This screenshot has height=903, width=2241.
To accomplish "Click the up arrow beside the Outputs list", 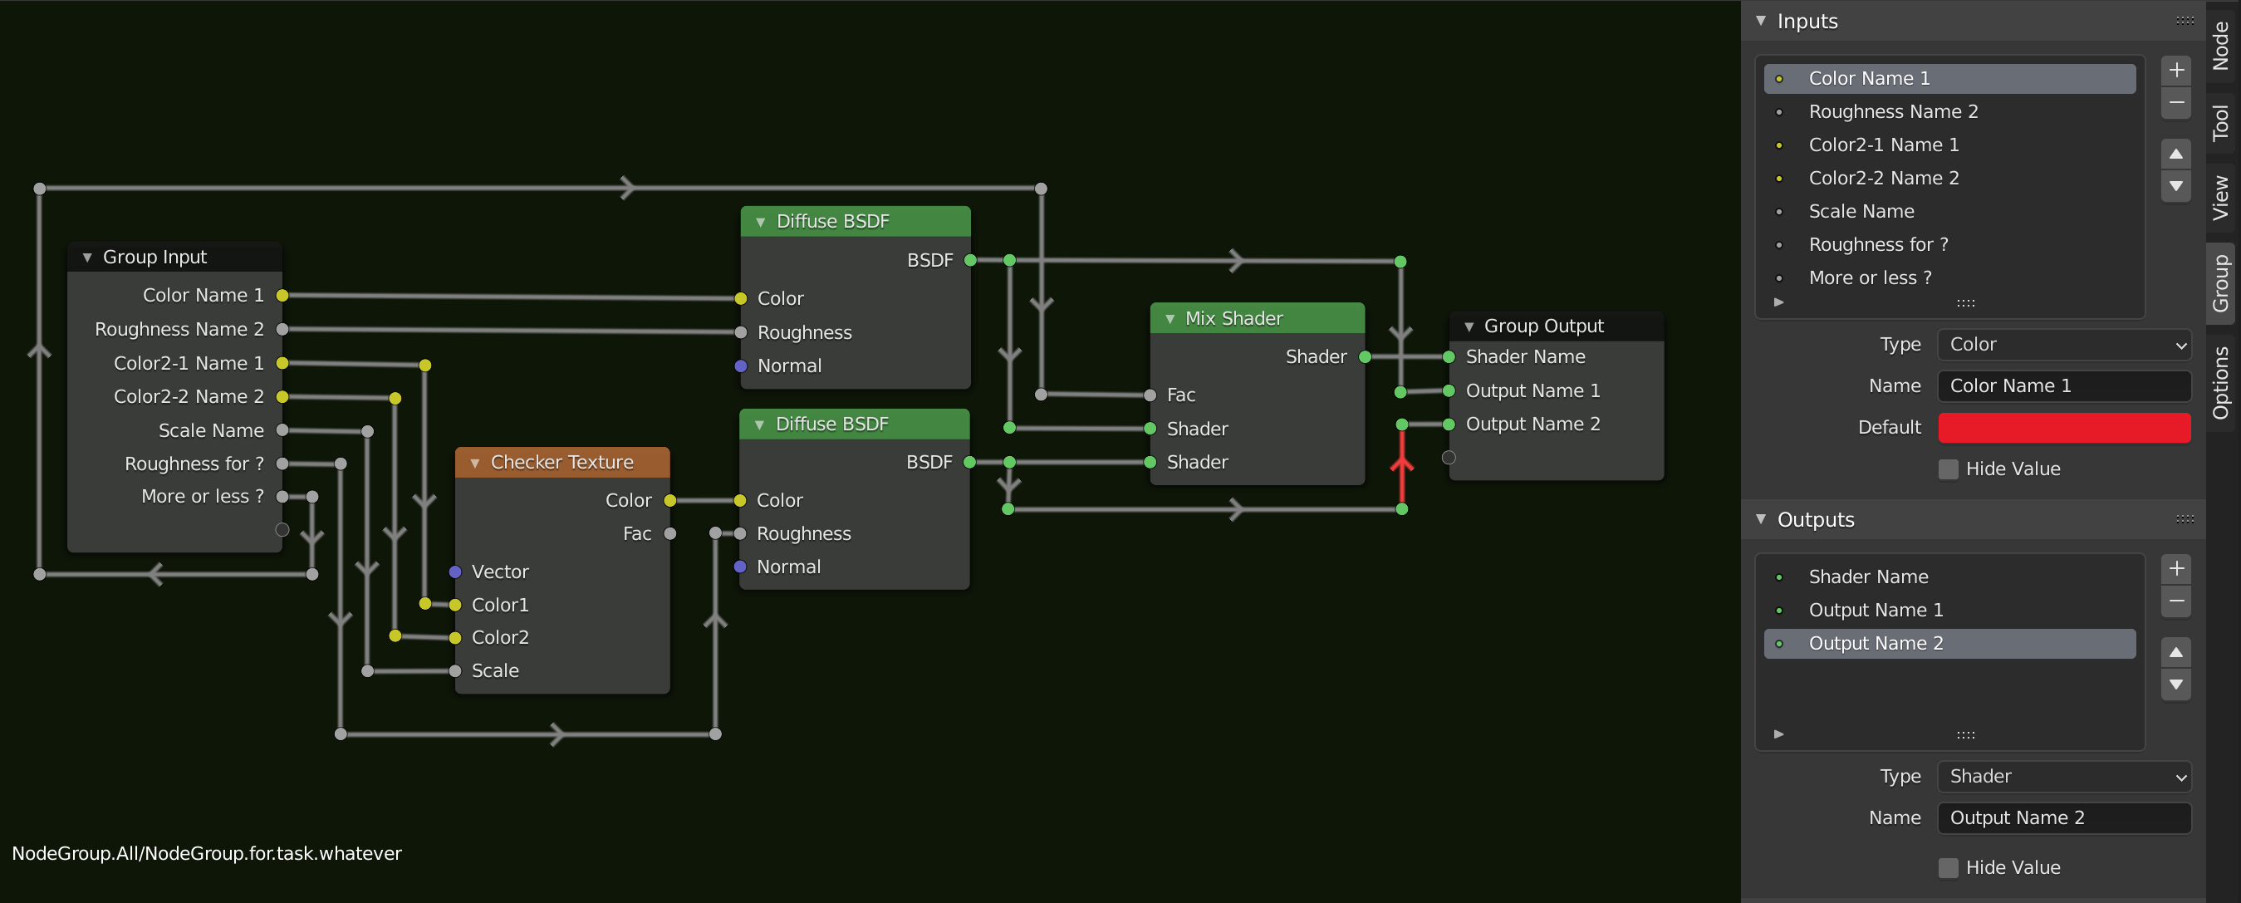I will (2175, 652).
